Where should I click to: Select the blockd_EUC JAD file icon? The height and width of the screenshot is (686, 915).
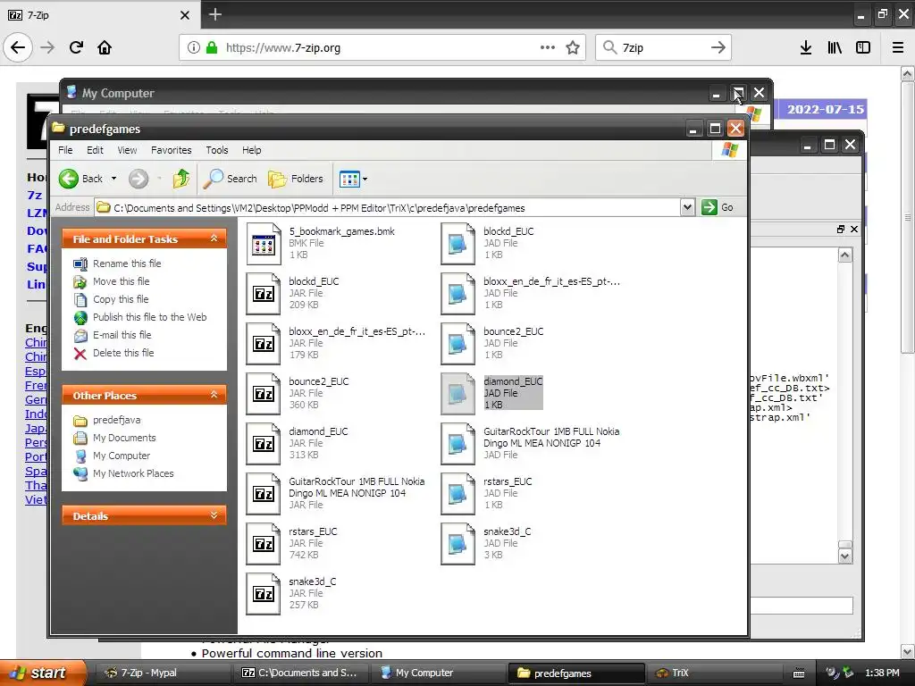tap(458, 244)
